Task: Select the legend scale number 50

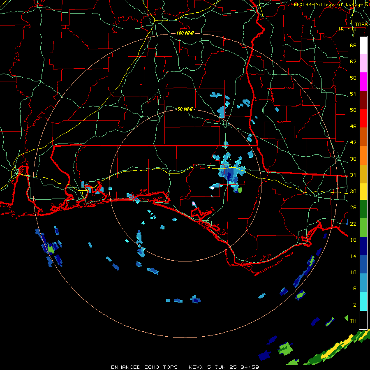Action: tap(353, 110)
